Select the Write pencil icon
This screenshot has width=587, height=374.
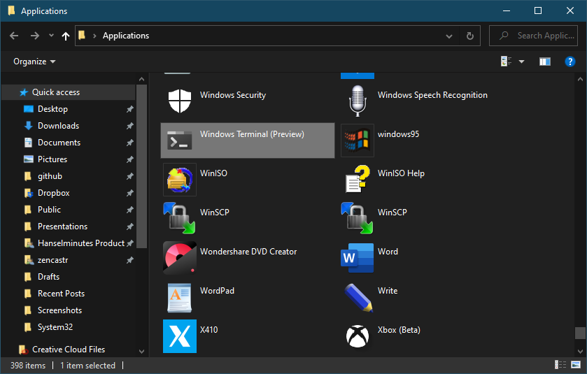[358, 297]
